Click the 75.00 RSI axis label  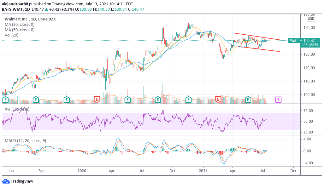pyautogui.click(x=308, y=111)
